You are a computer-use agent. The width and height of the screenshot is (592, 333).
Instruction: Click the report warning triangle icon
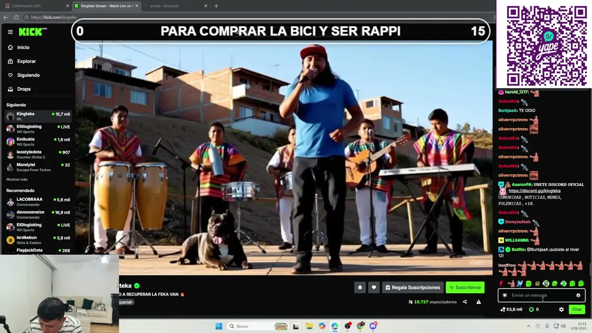pyautogui.click(x=479, y=302)
